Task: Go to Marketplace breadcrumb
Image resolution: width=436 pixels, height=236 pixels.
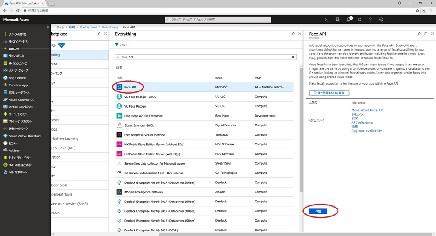Action: [x=89, y=27]
